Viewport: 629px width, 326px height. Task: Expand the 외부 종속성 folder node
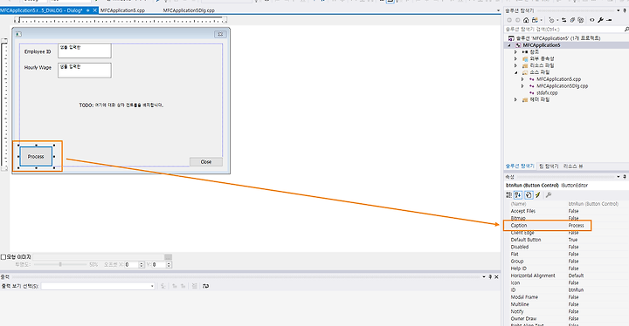tap(516, 59)
